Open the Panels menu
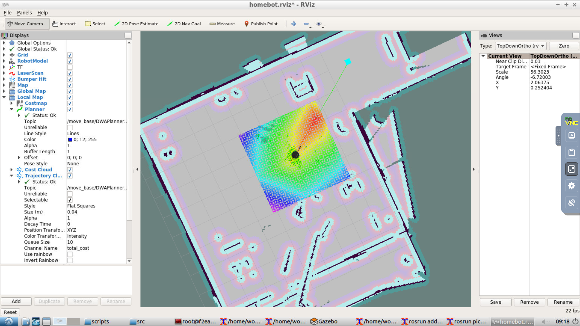 [24, 13]
